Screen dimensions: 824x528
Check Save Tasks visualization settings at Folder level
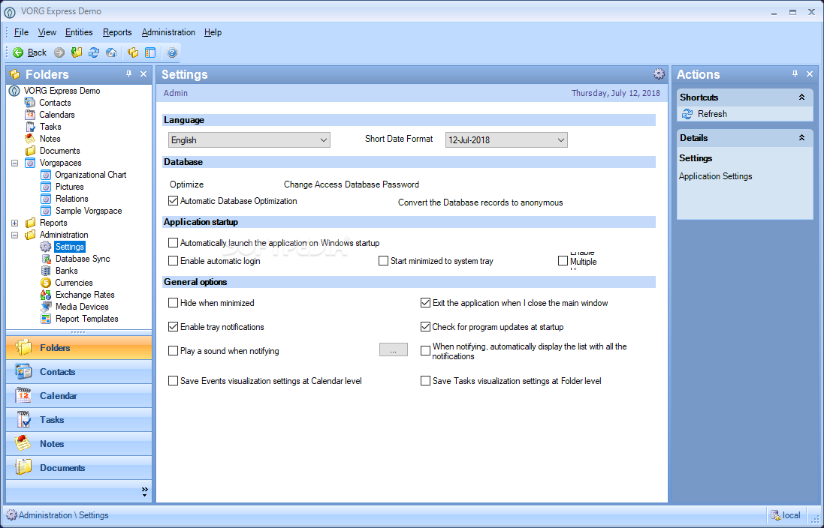click(426, 381)
